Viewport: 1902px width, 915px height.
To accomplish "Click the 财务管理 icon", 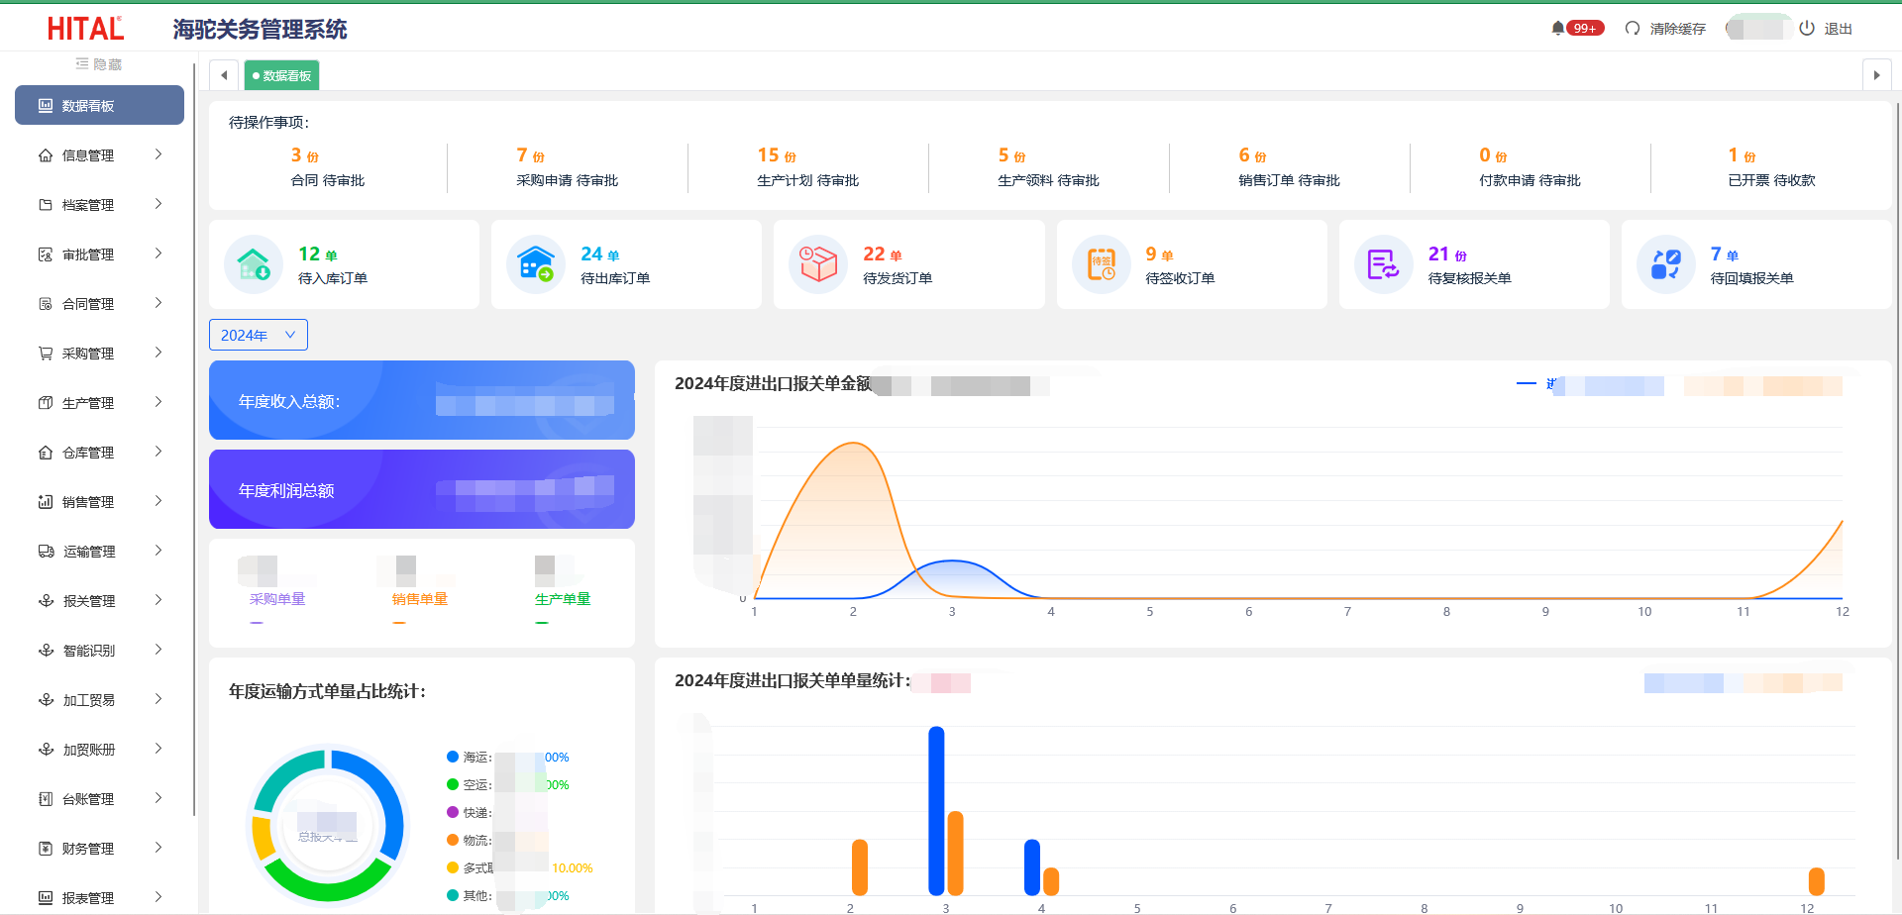I will click(x=46, y=848).
